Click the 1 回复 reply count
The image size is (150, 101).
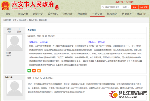point(19,30)
